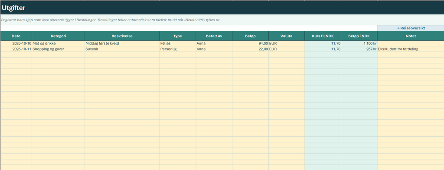This screenshot has height=170, width=444.
Task: Select the Suvenir description cell
Action: tap(122, 49)
